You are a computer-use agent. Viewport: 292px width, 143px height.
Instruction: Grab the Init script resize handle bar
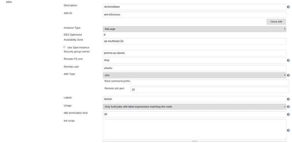(x=195, y=141)
